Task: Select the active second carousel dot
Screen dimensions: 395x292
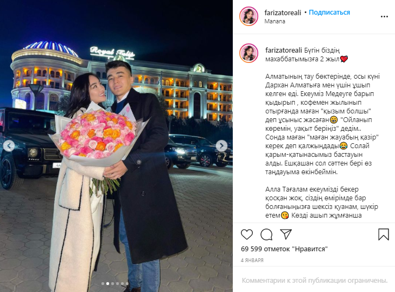Action: tap(107, 283)
